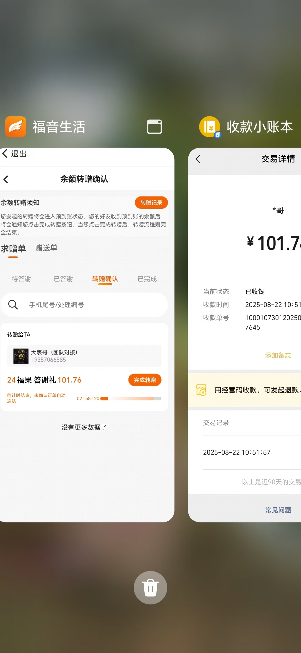Tap 倒计时结束 warning text
The height and width of the screenshot is (653, 301).
[36, 398]
